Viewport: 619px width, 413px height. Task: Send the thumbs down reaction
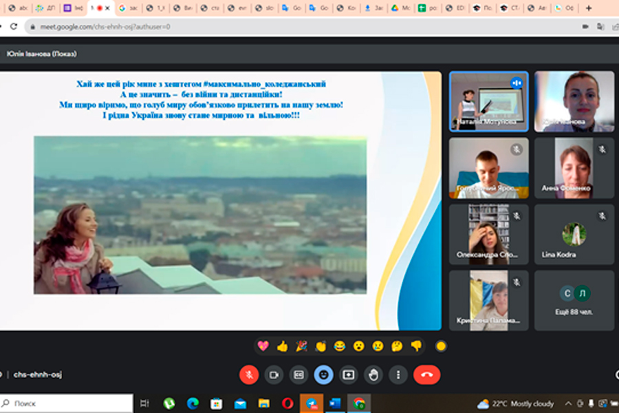(416, 346)
